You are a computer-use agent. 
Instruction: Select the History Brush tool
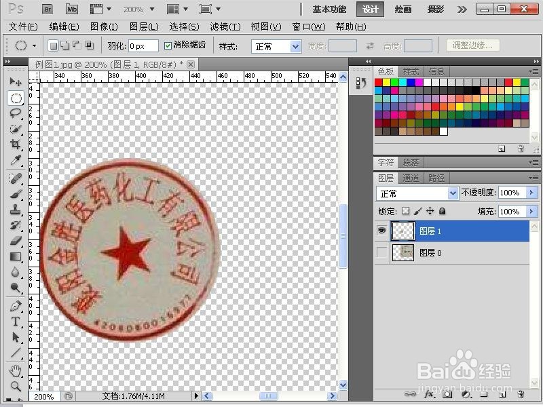15,225
